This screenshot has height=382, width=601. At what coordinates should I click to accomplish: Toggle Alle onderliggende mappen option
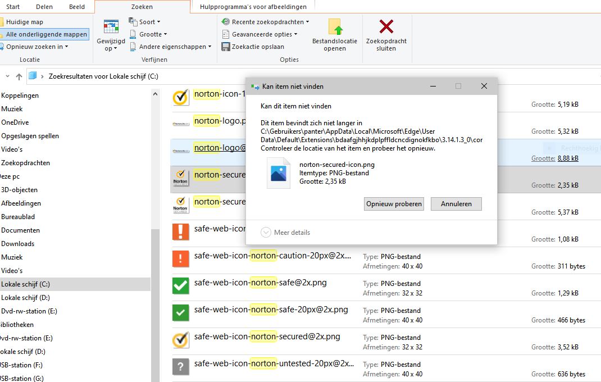[x=46, y=34]
